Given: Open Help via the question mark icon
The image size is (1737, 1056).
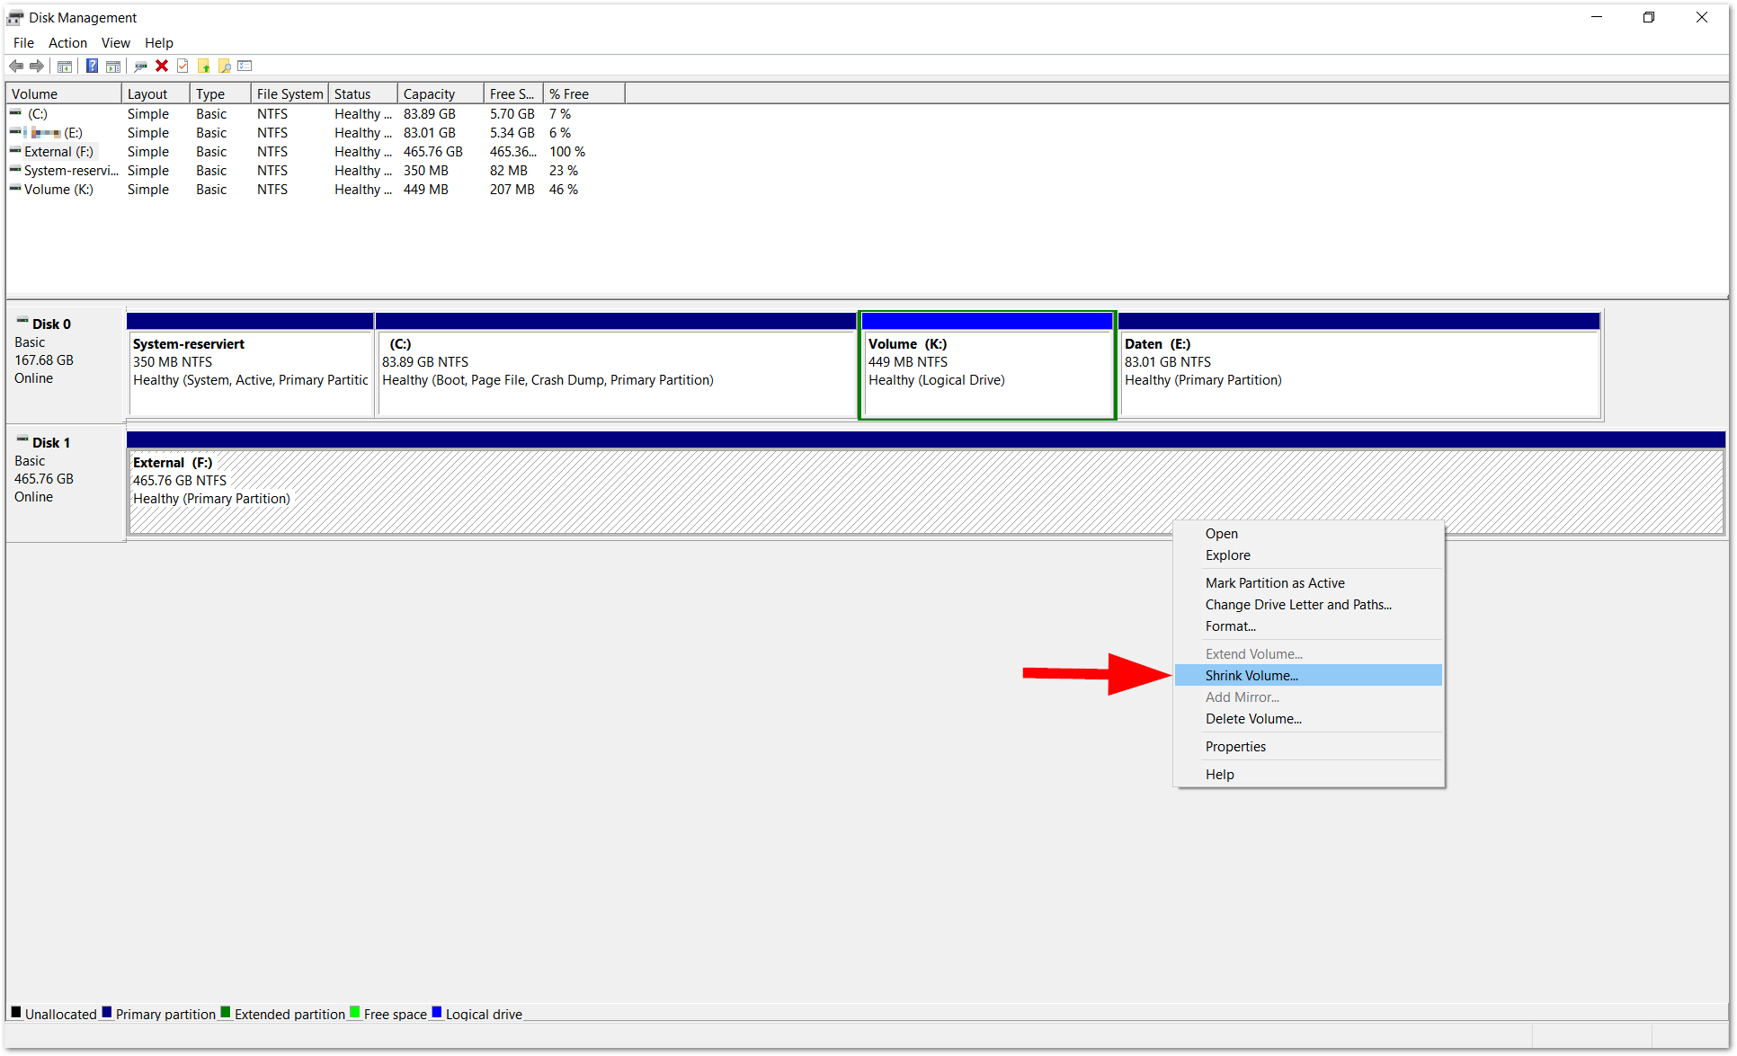Looking at the screenshot, I should (91, 66).
